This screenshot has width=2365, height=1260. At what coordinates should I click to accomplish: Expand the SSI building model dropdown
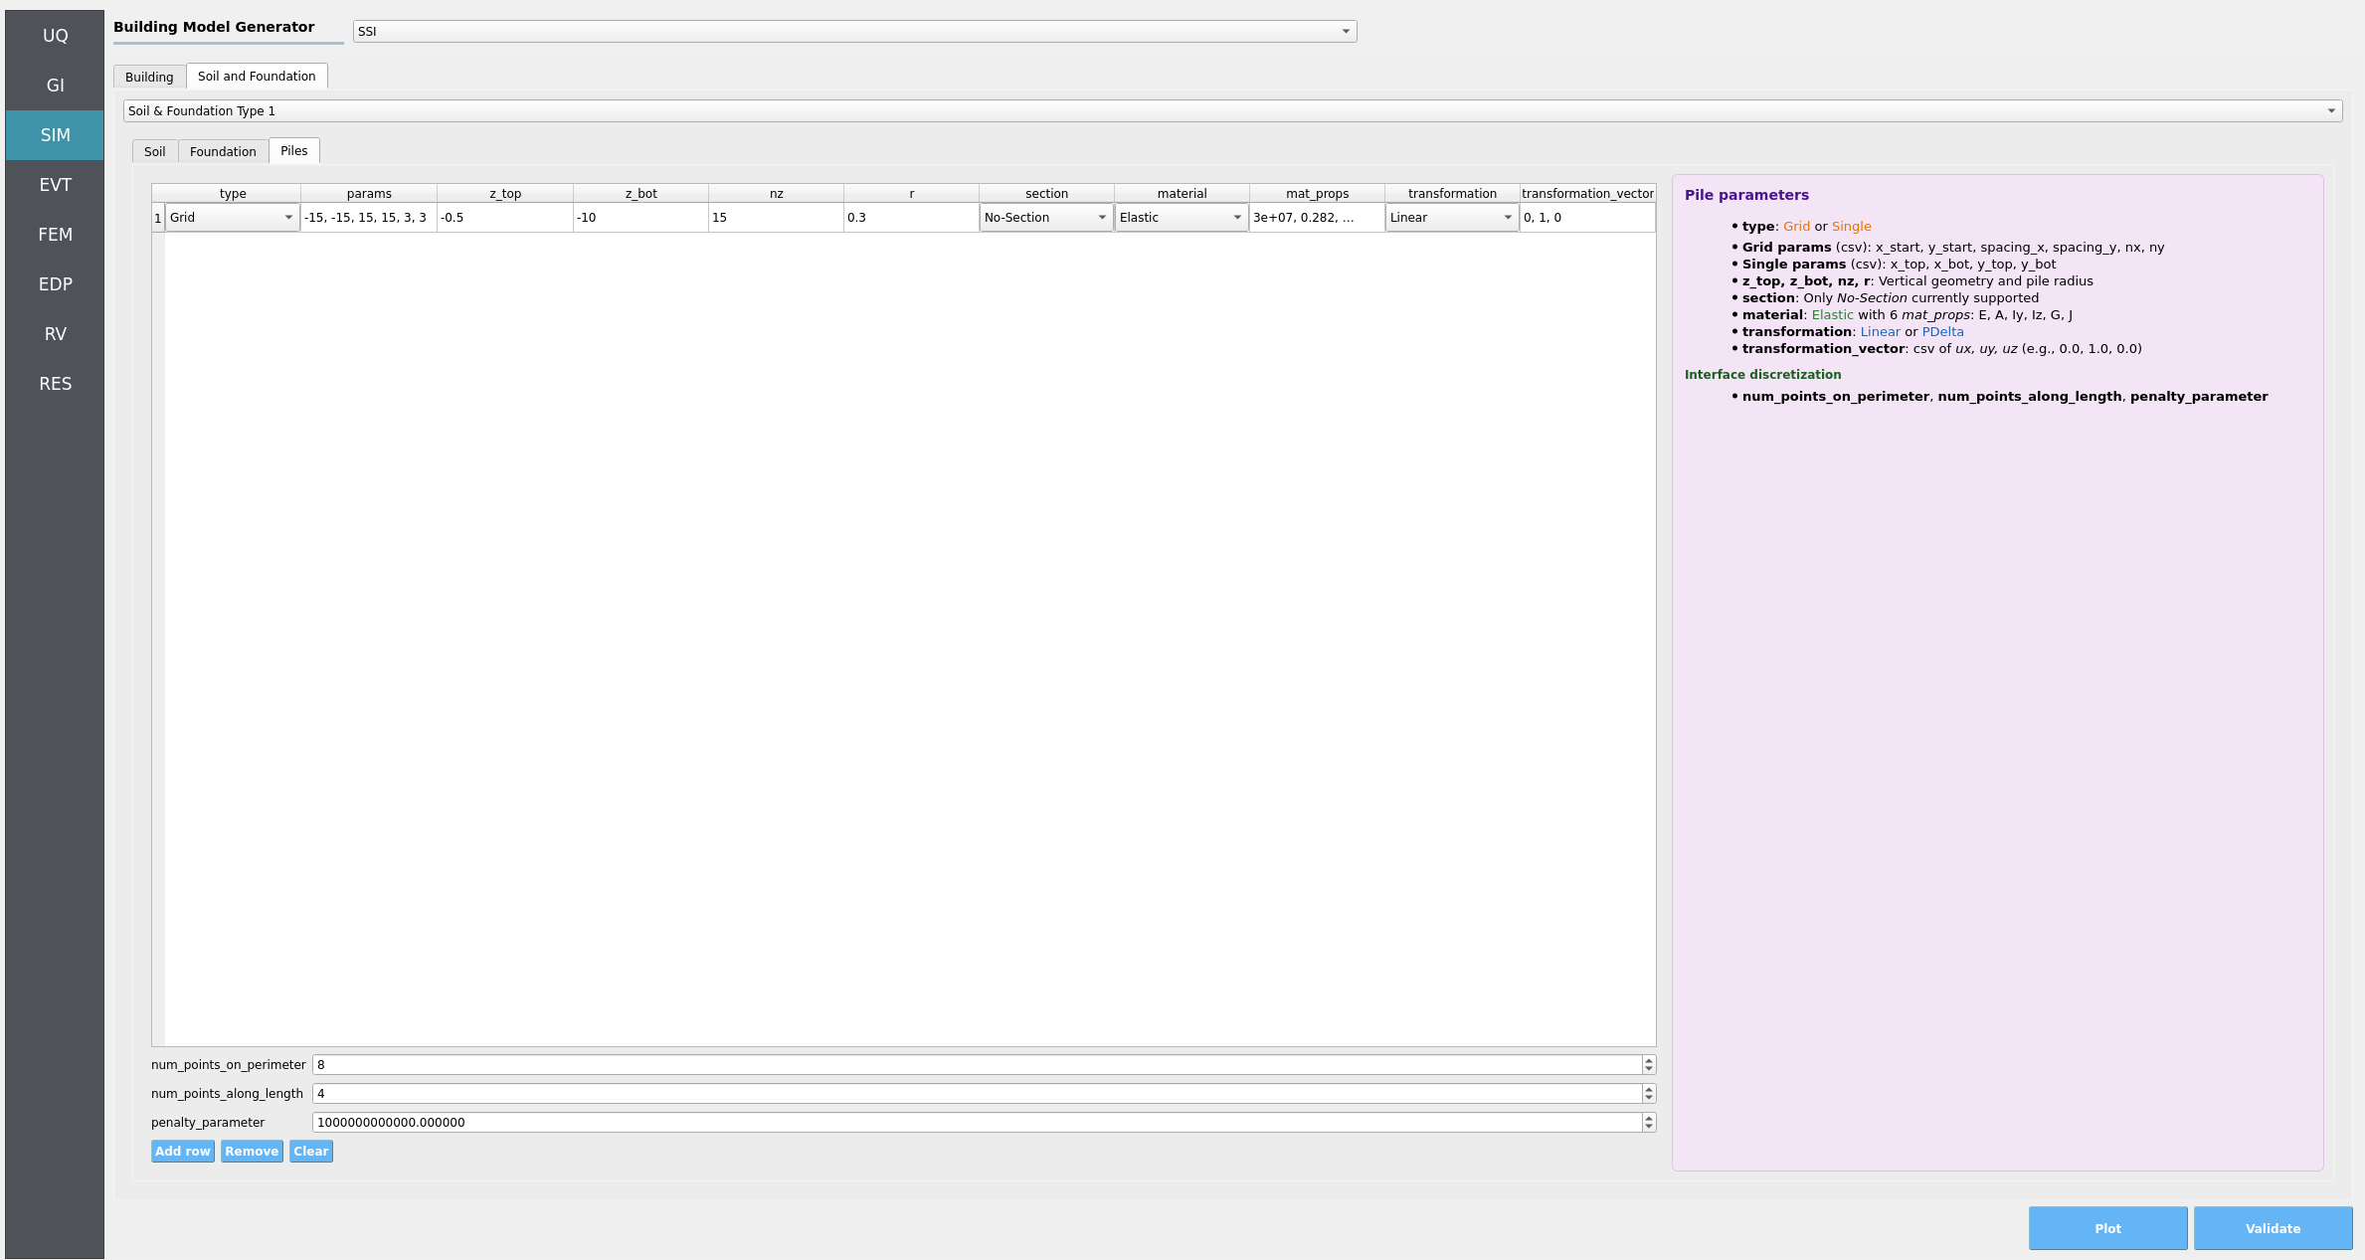853,32
